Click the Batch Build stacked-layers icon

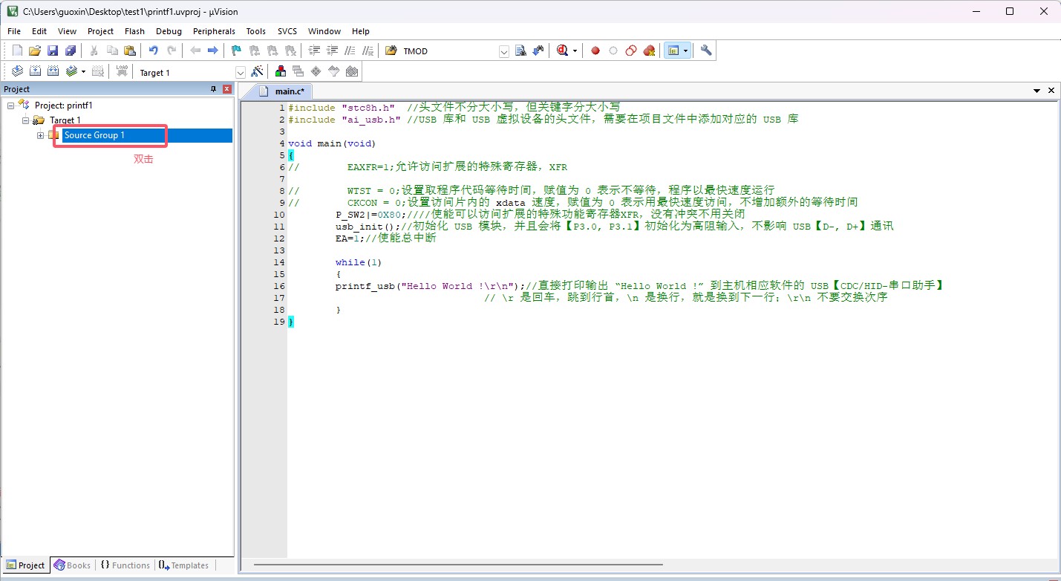point(71,71)
